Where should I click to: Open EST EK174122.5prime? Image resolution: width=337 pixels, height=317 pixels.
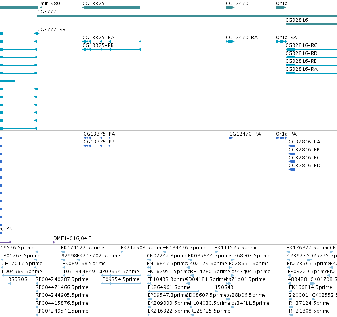click(x=82, y=248)
